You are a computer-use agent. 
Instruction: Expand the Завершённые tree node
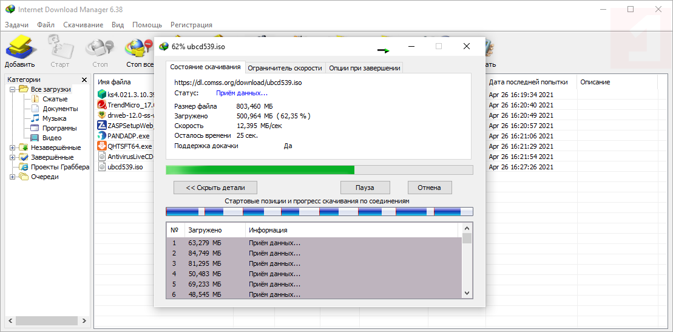[12, 157]
